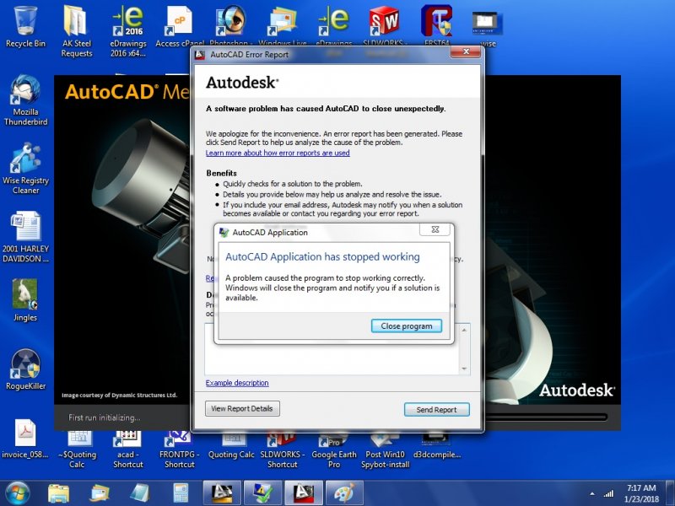Click the description box scrollbar up arrow

coord(465,330)
